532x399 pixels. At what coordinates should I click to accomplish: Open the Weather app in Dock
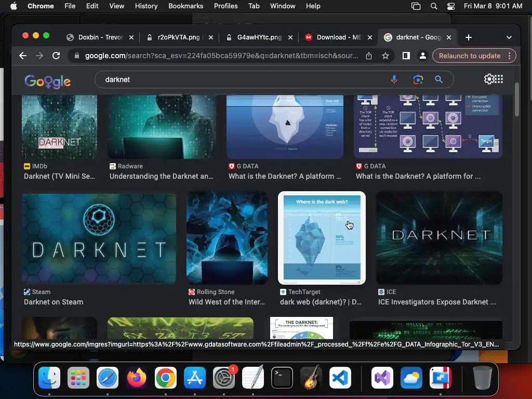point(411,378)
